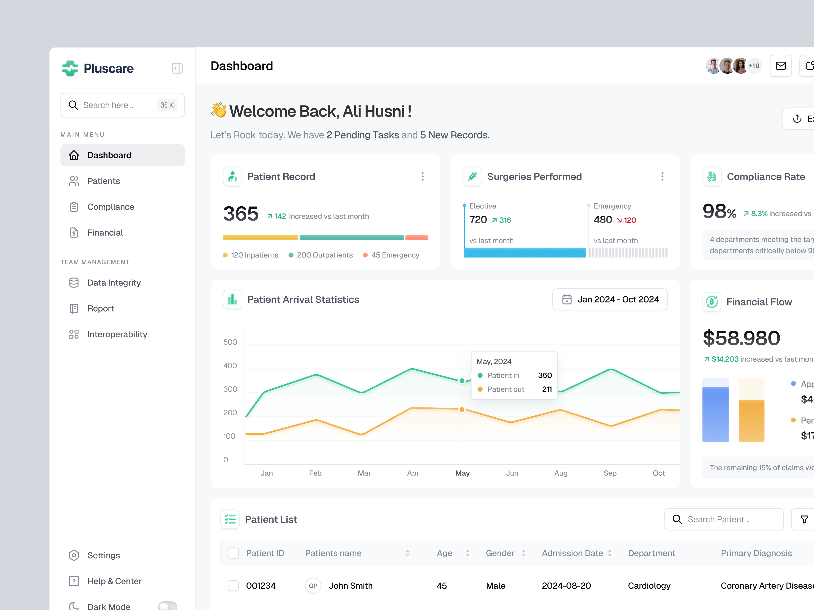
Task: Check the checkbox for patient John Smith
Action: click(233, 586)
